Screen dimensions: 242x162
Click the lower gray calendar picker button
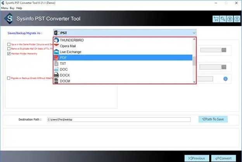224,67
